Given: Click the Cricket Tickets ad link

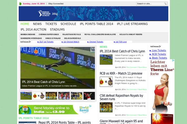Looking at the screenshot, I should [95, 42].
